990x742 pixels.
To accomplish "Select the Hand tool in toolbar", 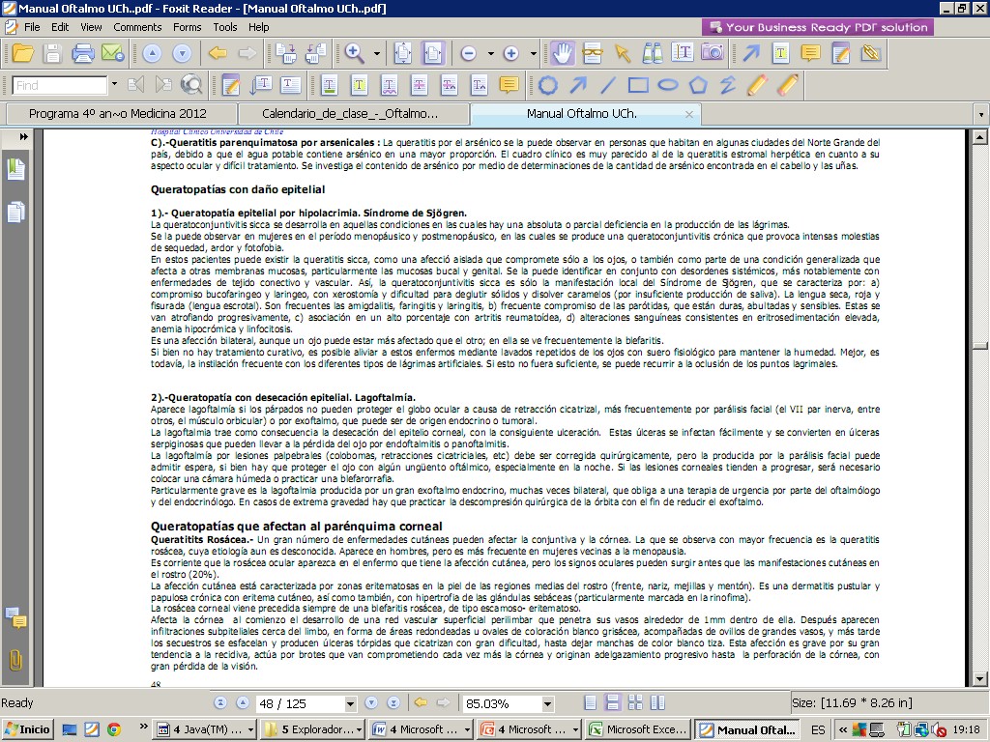I will (x=563, y=53).
